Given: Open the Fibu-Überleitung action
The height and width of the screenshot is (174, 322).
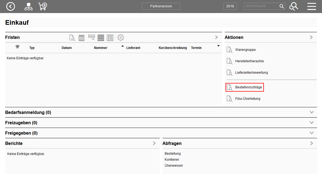Looking at the screenshot, I should tap(248, 99).
